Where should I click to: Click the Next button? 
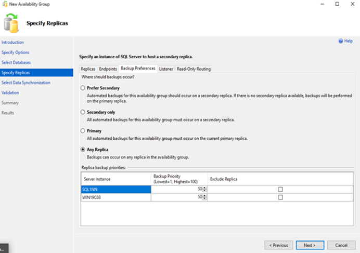[x=310, y=245]
